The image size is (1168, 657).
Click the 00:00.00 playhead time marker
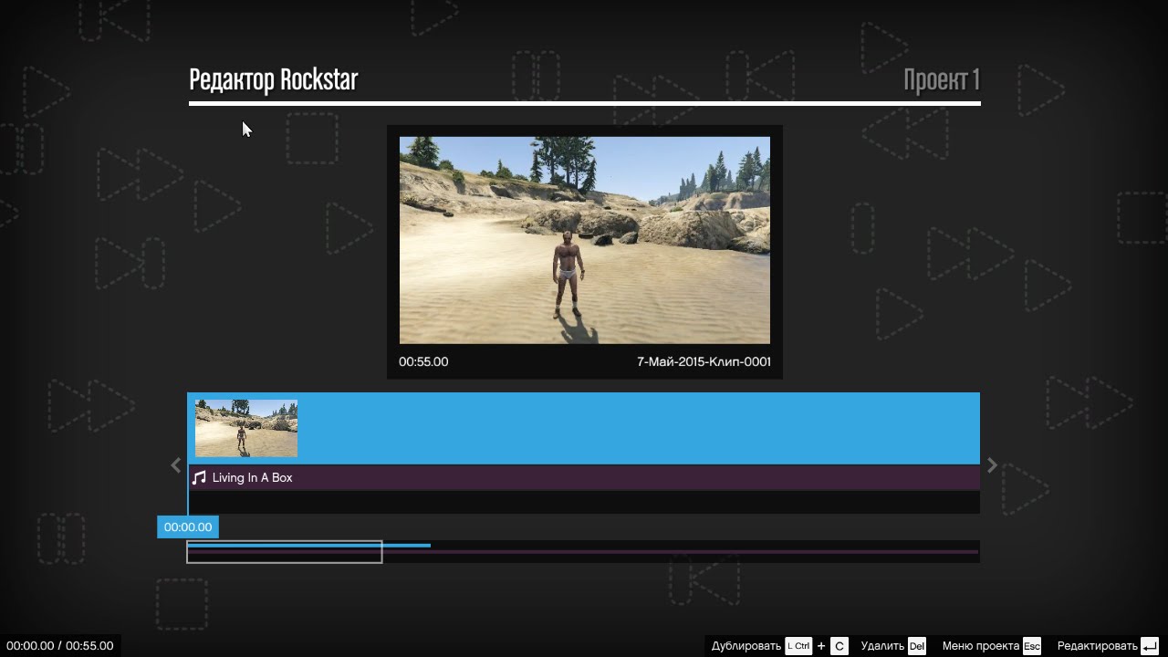[188, 527]
